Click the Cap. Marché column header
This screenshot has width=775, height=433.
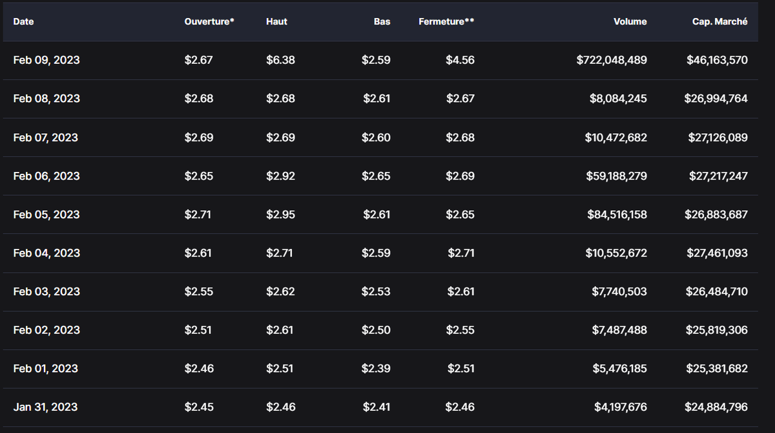coord(720,21)
